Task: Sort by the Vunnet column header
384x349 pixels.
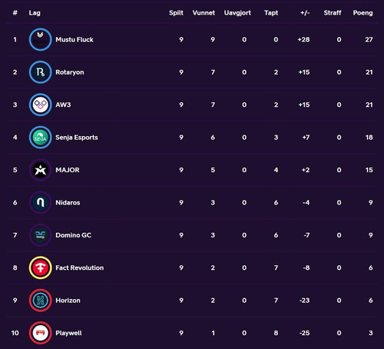Action: click(204, 13)
